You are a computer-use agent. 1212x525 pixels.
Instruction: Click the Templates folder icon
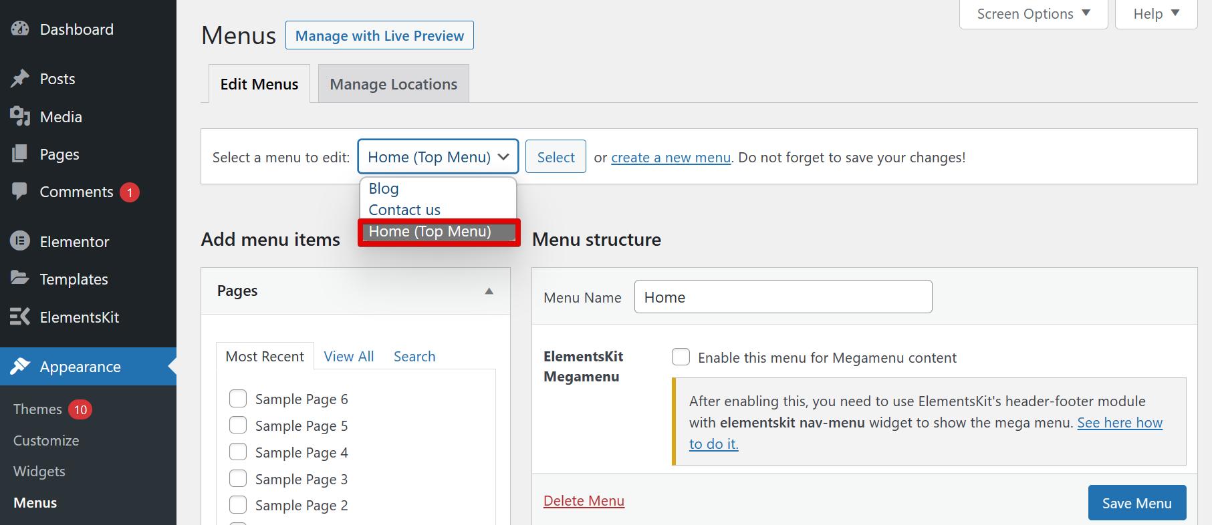coord(20,279)
